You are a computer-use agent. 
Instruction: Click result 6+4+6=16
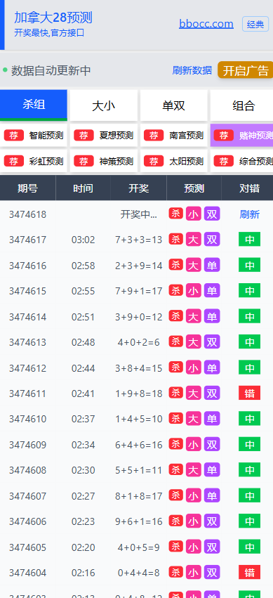[x=138, y=445]
